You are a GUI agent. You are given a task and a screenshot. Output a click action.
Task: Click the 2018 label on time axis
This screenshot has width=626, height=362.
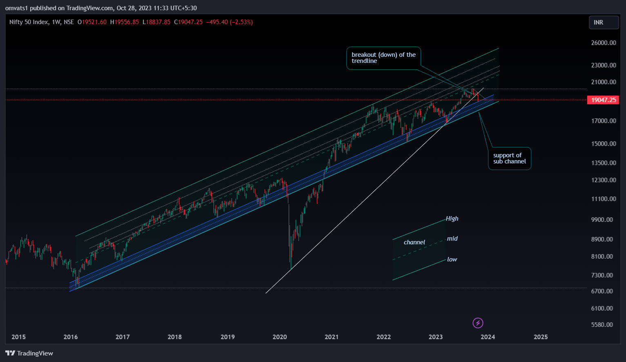click(175, 337)
